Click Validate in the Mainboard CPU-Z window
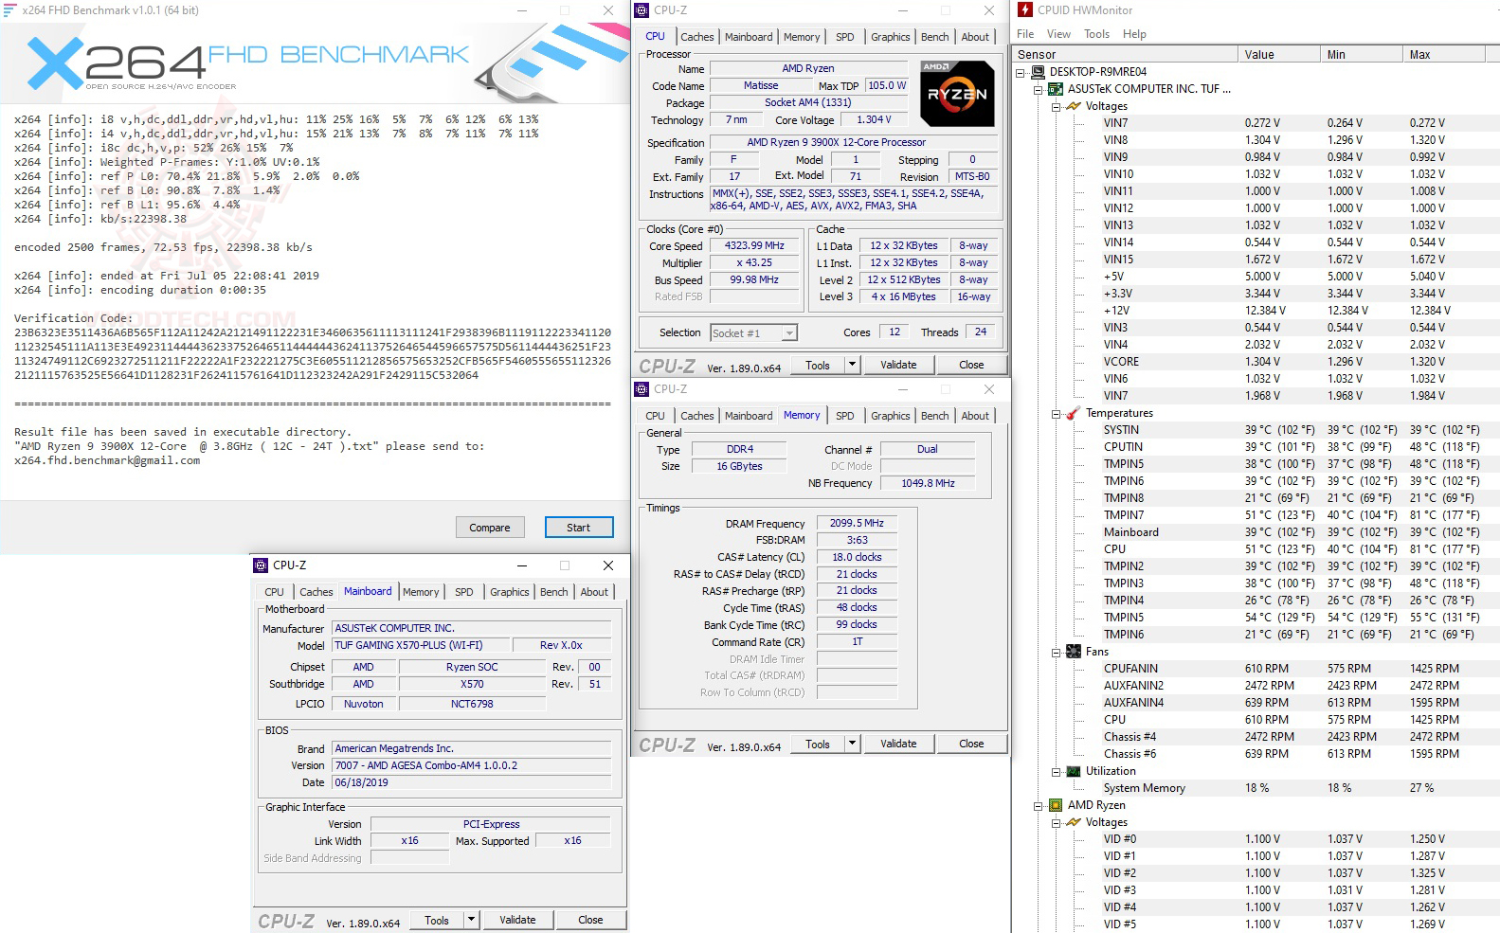Image resolution: width=1500 pixels, height=933 pixels. coord(517,920)
